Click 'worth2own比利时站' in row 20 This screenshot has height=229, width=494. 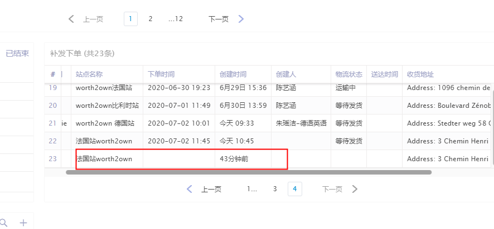(x=107, y=106)
